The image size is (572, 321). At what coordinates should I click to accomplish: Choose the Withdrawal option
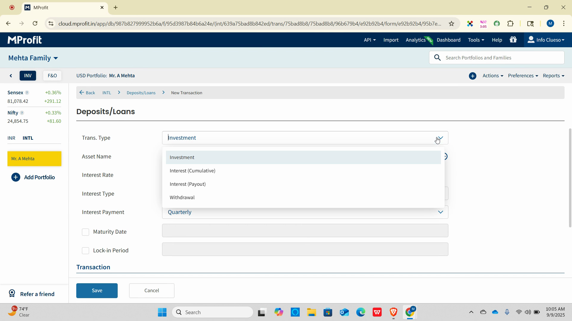pyautogui.click(x=182, y=198)
